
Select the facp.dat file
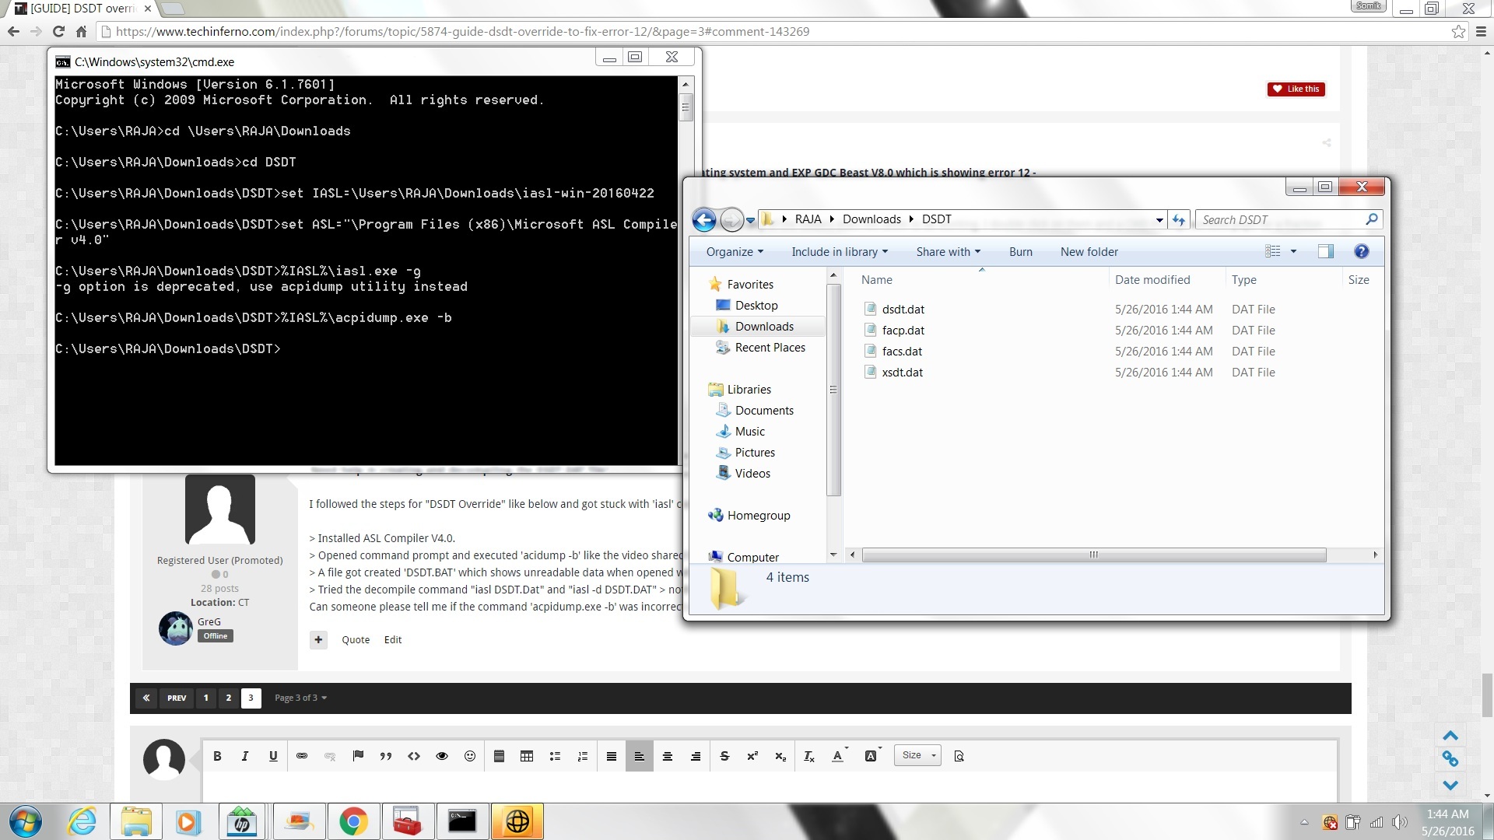click(903, 331)
